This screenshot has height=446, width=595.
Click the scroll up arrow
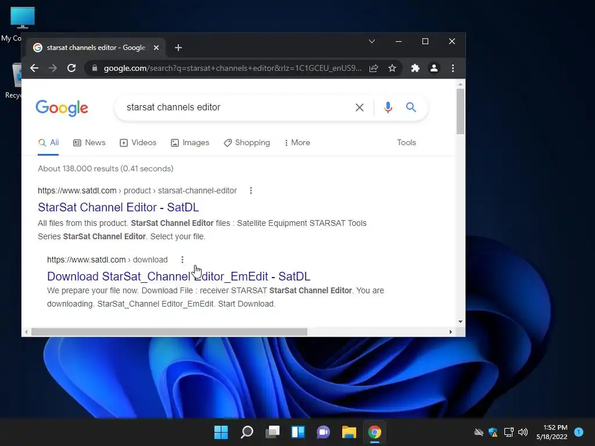click(460, 84)
